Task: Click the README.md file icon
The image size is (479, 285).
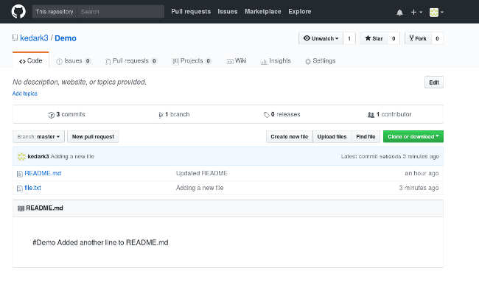Action: (x=20, y=174)
